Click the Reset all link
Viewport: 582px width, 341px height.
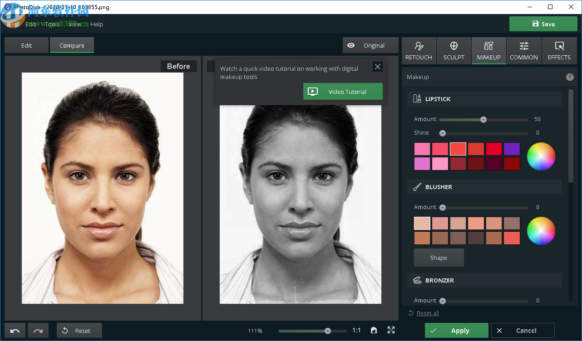tap(427, 313)
